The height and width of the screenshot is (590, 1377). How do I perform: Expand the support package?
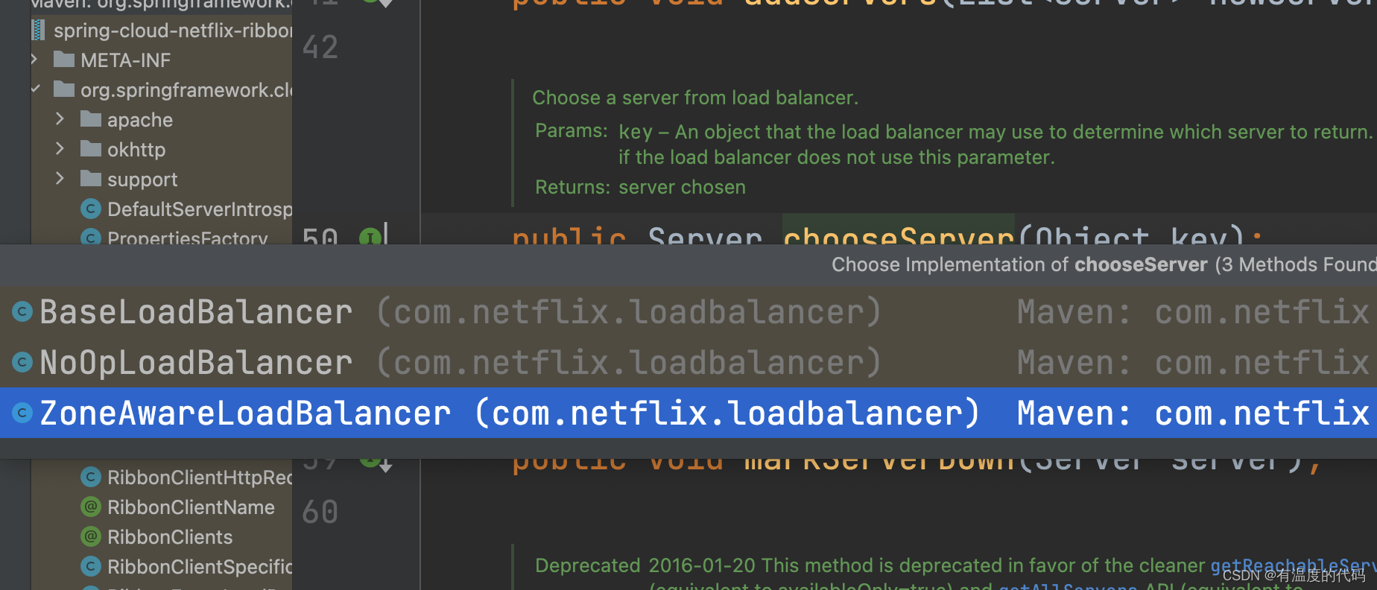60,178
